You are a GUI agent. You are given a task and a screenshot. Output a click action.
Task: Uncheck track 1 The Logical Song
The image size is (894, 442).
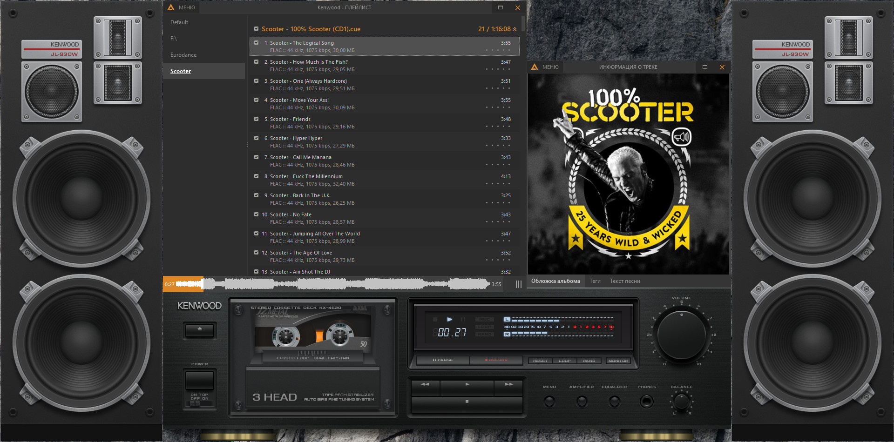256,42
